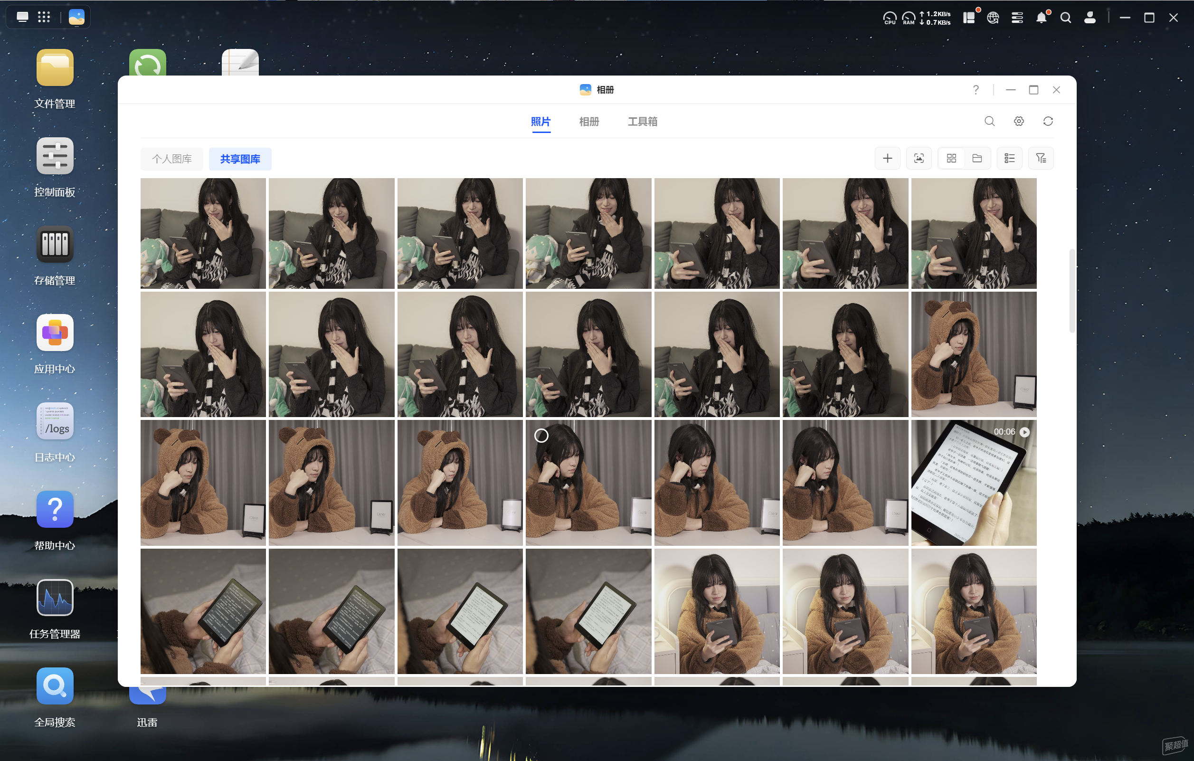Search photos with the album search icon
The width and height of the screenshot is (1194, 761).
pos(989,121)
